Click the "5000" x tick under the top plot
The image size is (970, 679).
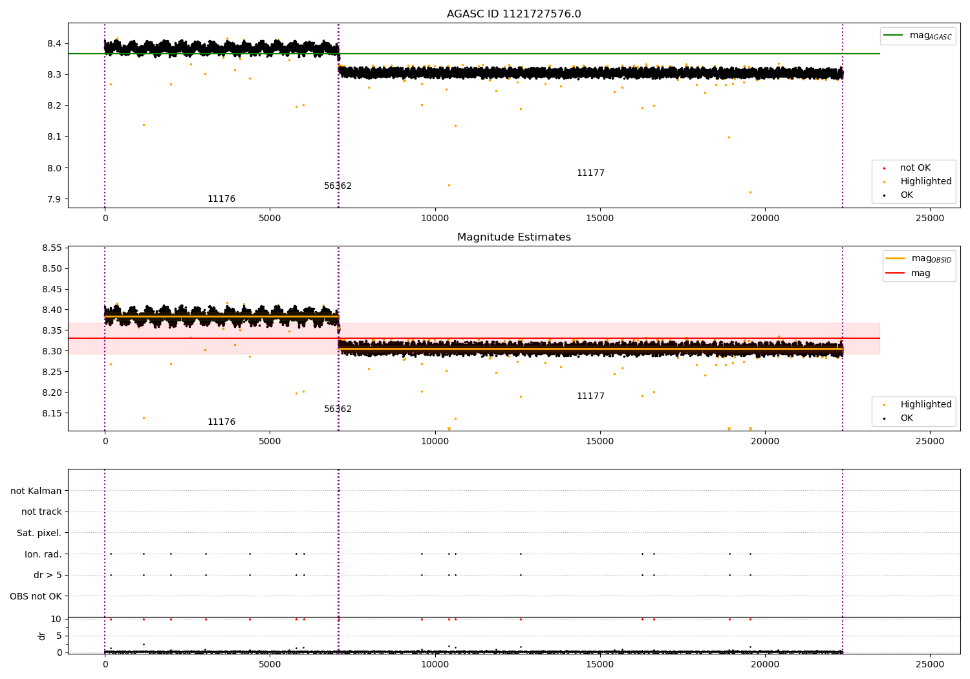(x=270, y=219)
